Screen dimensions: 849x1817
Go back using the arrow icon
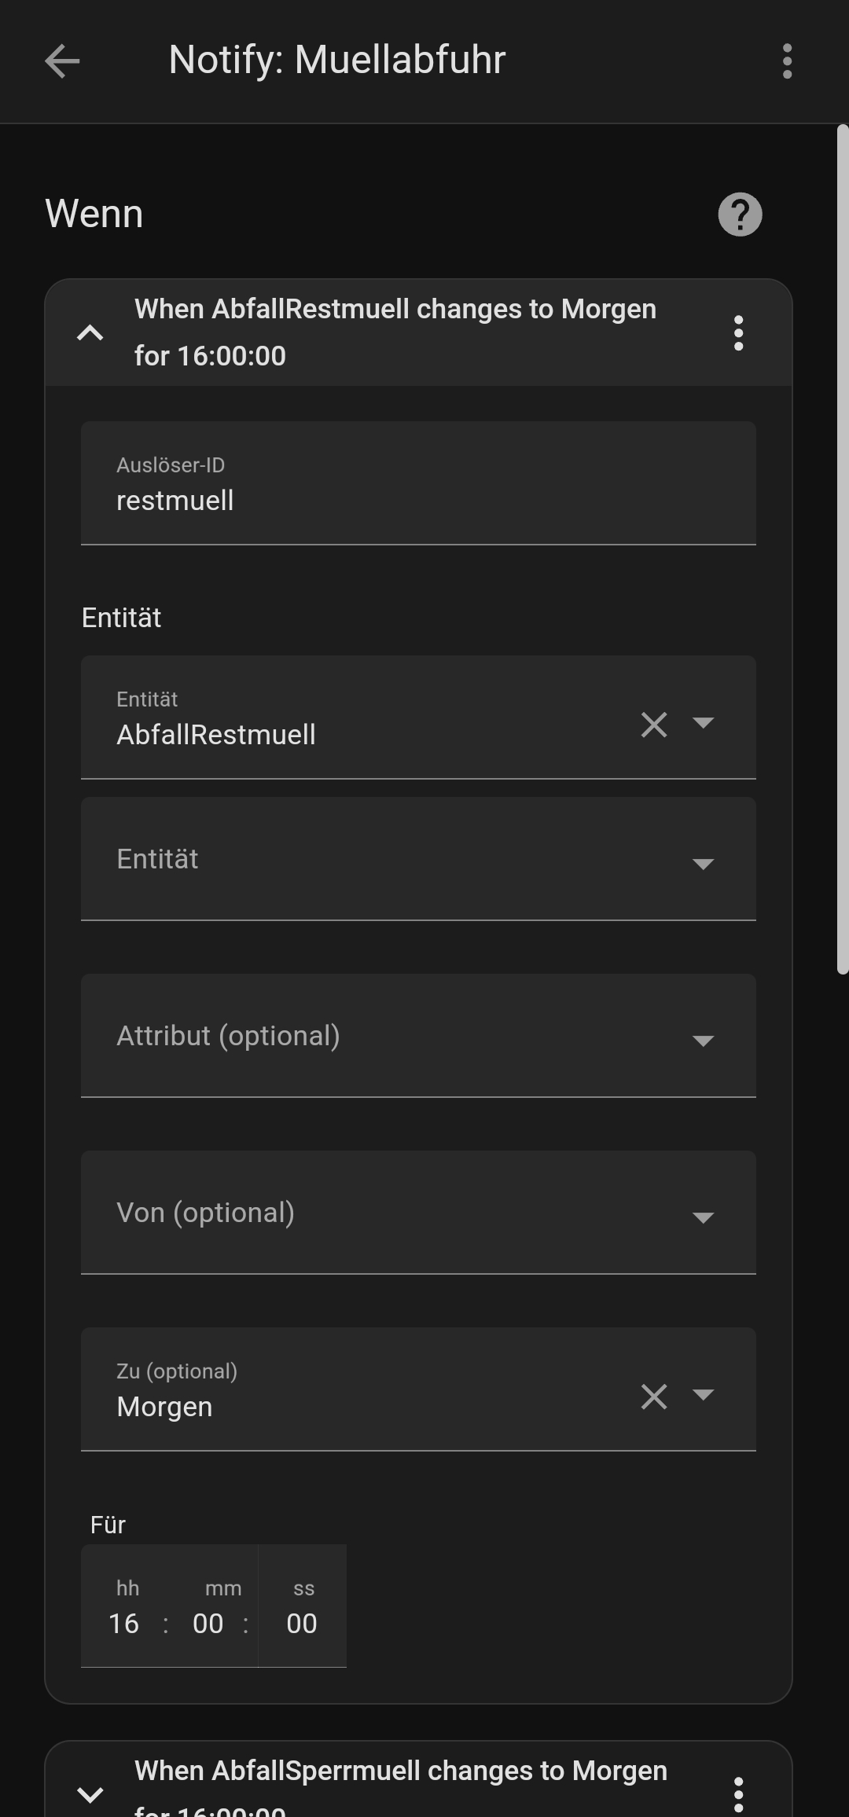(62, 61)
